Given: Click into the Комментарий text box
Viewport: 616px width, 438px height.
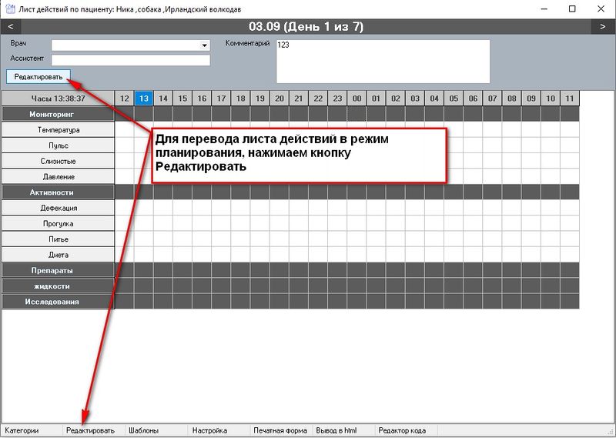Looking at the screenshot, I should (x=382, y=61).
